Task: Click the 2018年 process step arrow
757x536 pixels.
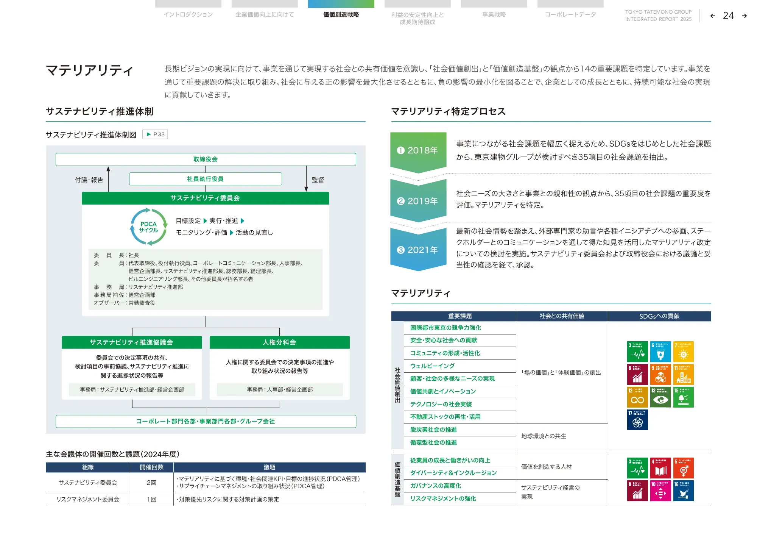Action: click(x=418, y=151)
